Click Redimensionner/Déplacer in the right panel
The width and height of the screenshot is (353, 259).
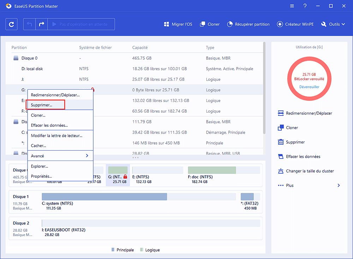[x=305, y=113]
